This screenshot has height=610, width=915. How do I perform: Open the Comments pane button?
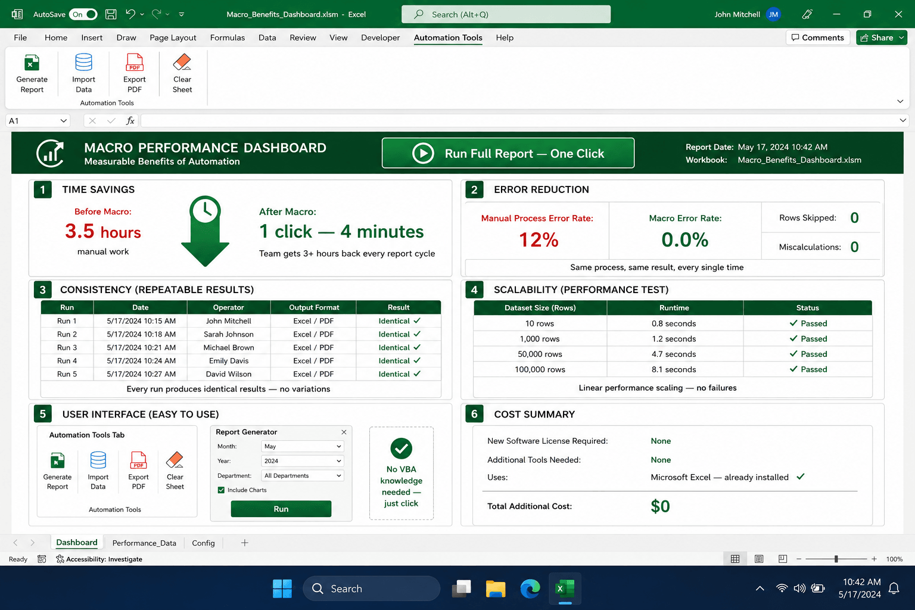817,38
